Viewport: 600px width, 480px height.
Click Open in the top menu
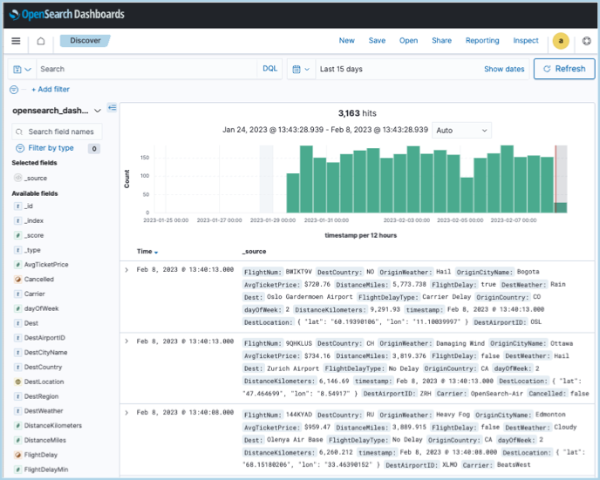[408, 41]
